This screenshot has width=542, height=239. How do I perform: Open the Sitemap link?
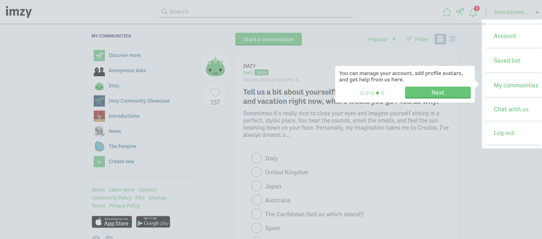pos(158,198)
